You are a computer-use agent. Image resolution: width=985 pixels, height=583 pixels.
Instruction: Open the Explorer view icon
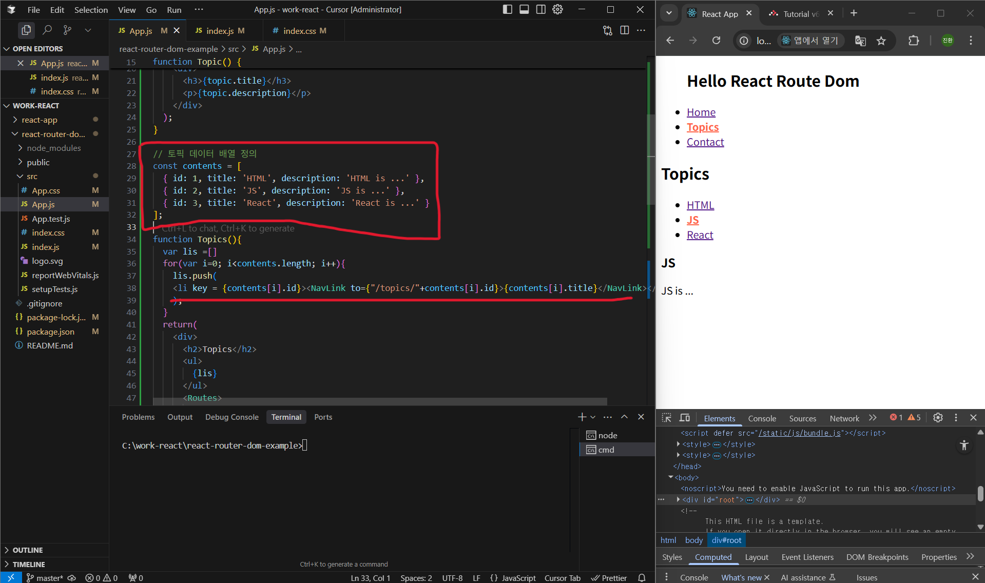(26, 30)
